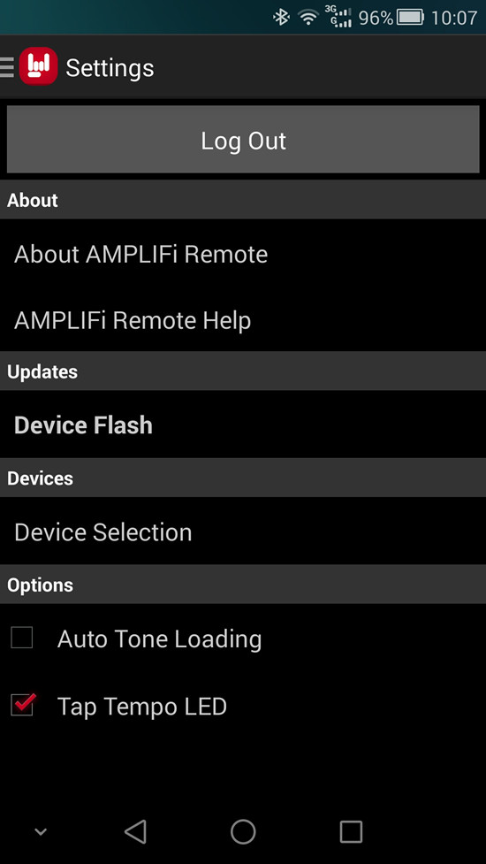
Task: Tap the Tap Tempo LED label
Action: (x=142, y=706)
